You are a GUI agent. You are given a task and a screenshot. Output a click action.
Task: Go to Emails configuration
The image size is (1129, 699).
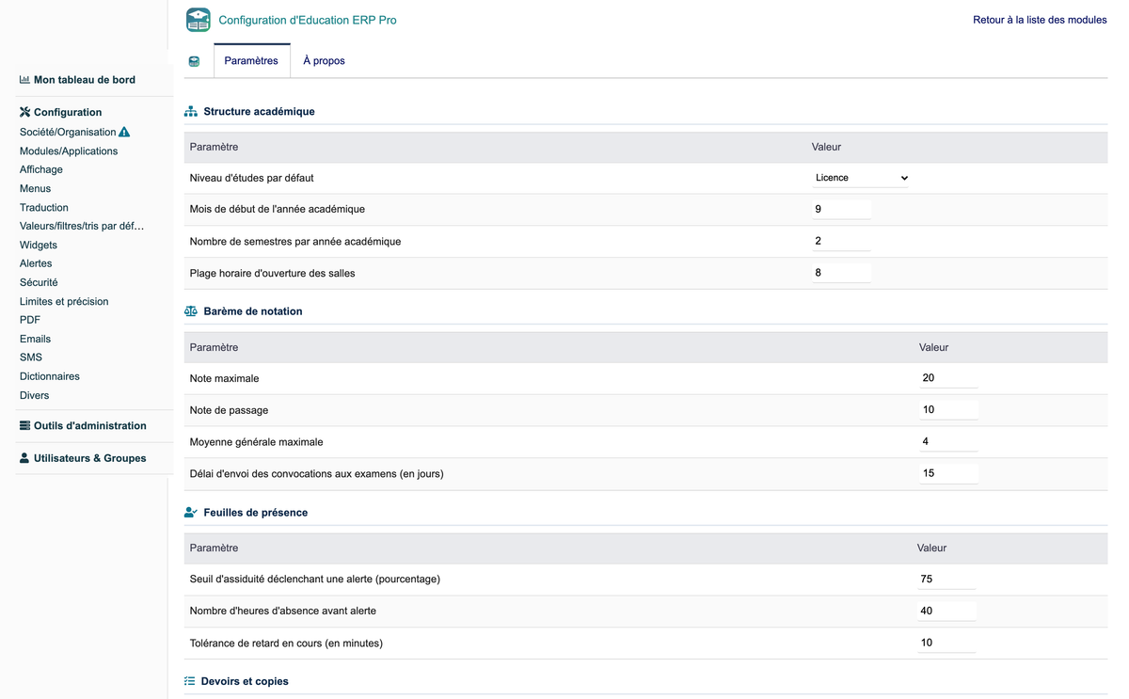pos(35,339)
